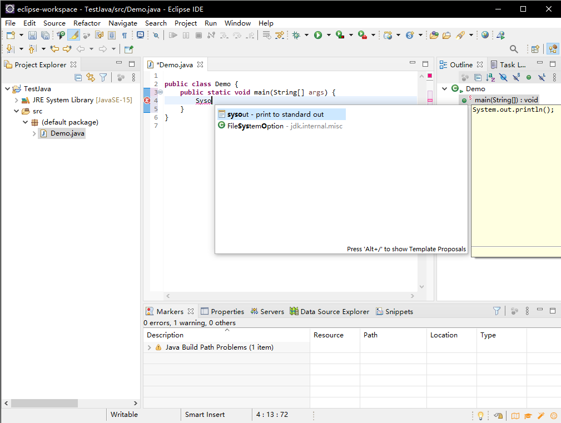The width and height of the screenshot is (561, 423).
Task: Click the Save All toolbar icon
Action: coord(45,35)
